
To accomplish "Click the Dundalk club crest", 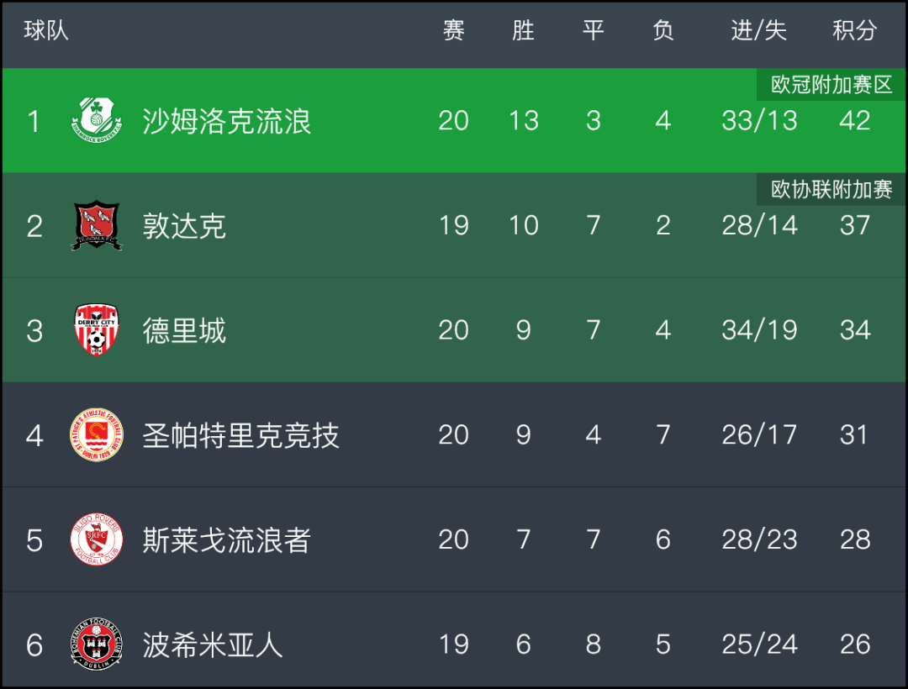I will coord(97,225).
